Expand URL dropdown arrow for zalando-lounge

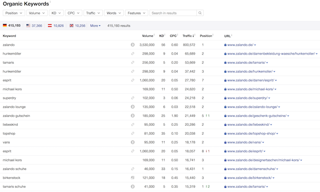(279, 107)
